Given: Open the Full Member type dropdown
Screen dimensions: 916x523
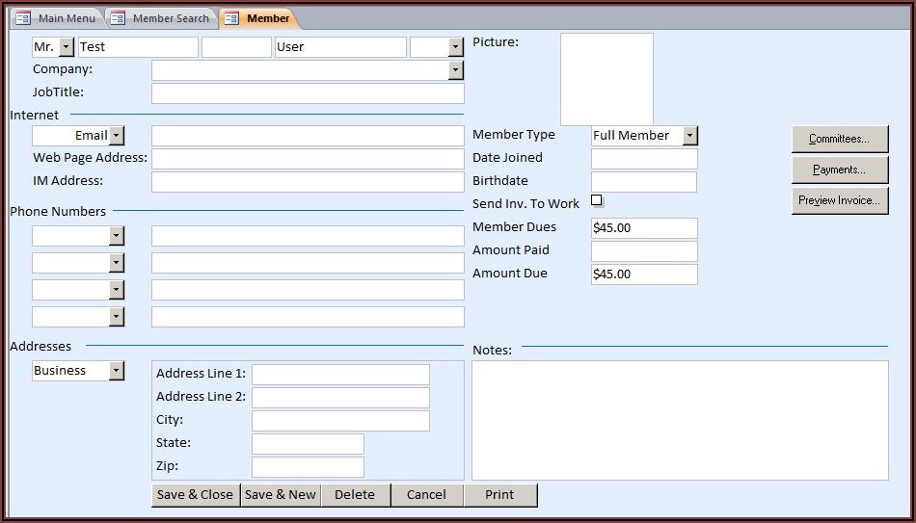Looking at the screenshot, I should (689, 136).
